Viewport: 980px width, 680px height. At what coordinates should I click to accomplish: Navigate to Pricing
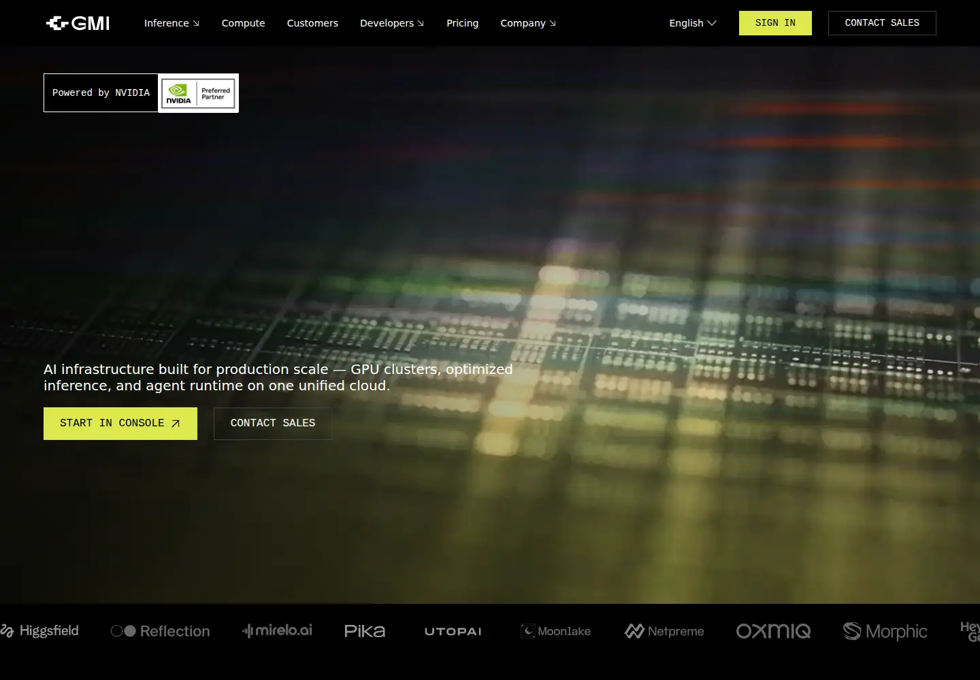click(462, 23)
